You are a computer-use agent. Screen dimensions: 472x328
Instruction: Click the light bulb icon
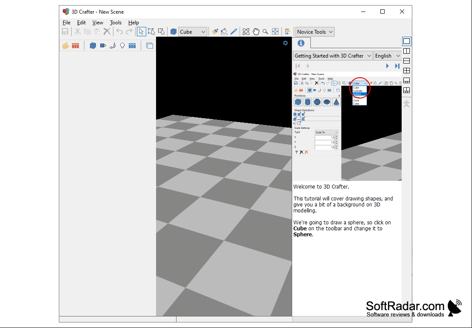[x=122, y=46]
